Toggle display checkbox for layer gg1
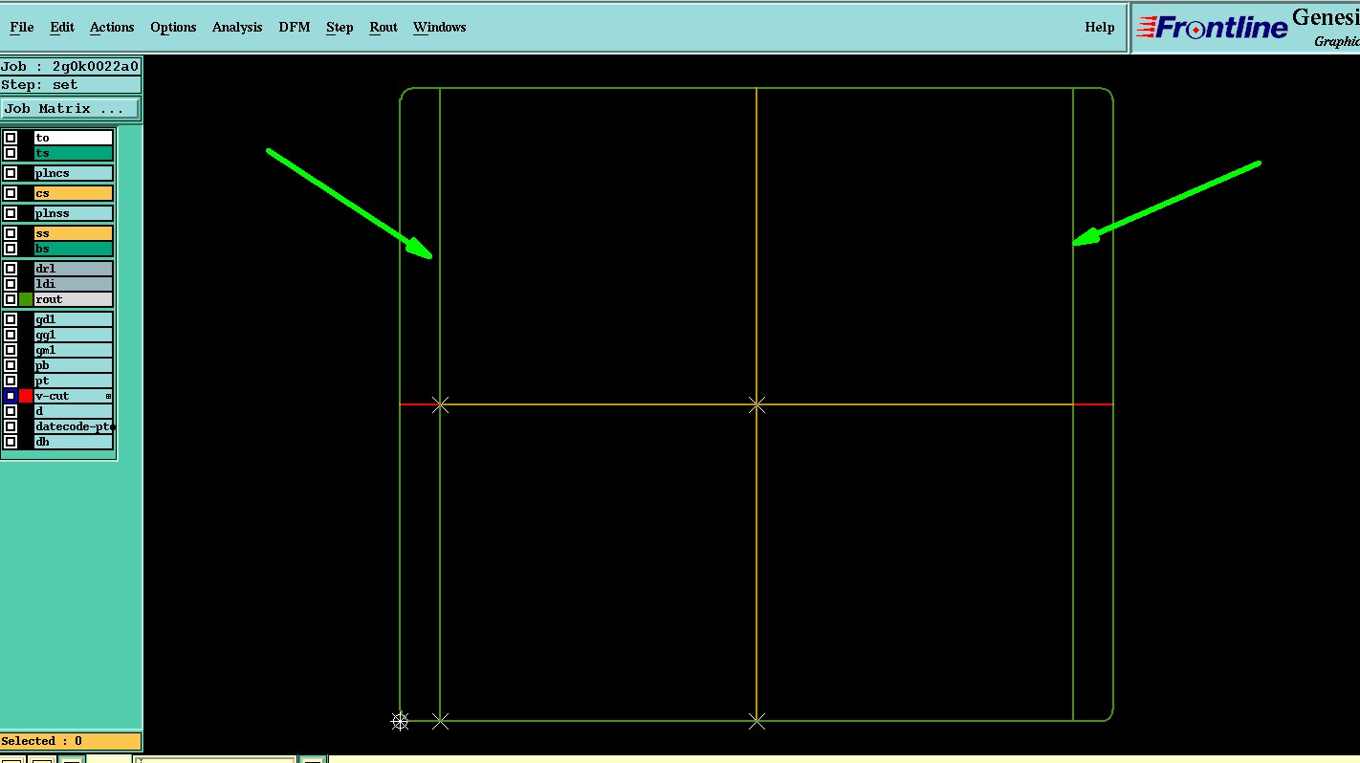1360x763 pixels. 11,335
